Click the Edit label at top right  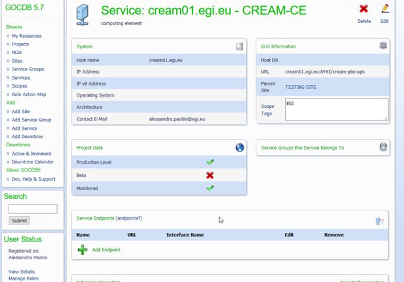tap(385, 21)
